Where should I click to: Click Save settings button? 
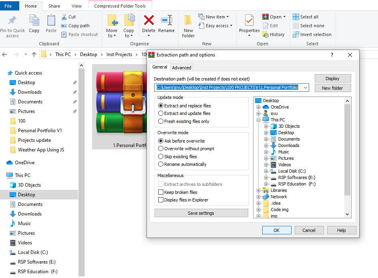tap(201, 213)
